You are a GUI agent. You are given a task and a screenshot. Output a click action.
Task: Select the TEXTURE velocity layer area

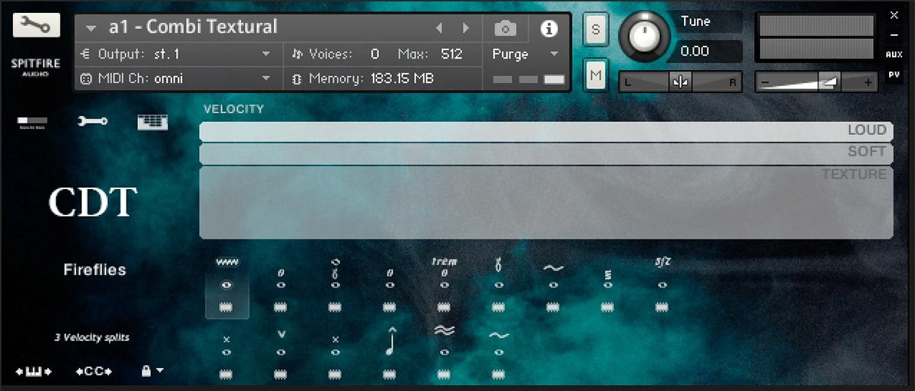[x=546, y=203]
